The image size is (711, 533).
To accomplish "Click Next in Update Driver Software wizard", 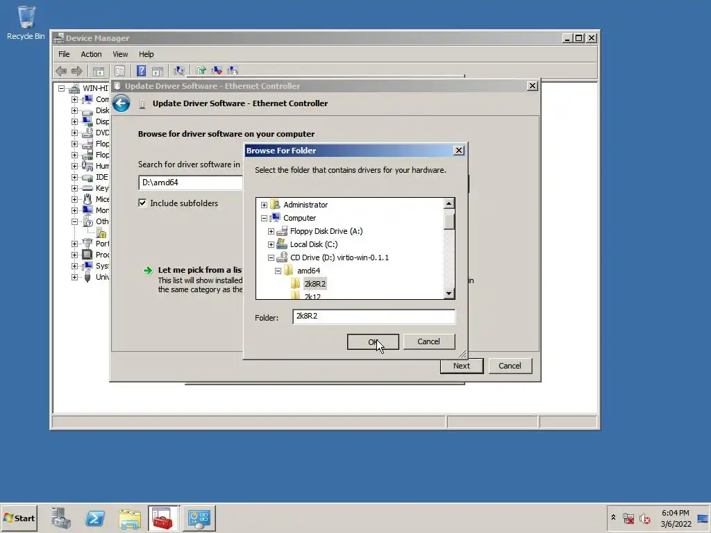I will (462, 366).
